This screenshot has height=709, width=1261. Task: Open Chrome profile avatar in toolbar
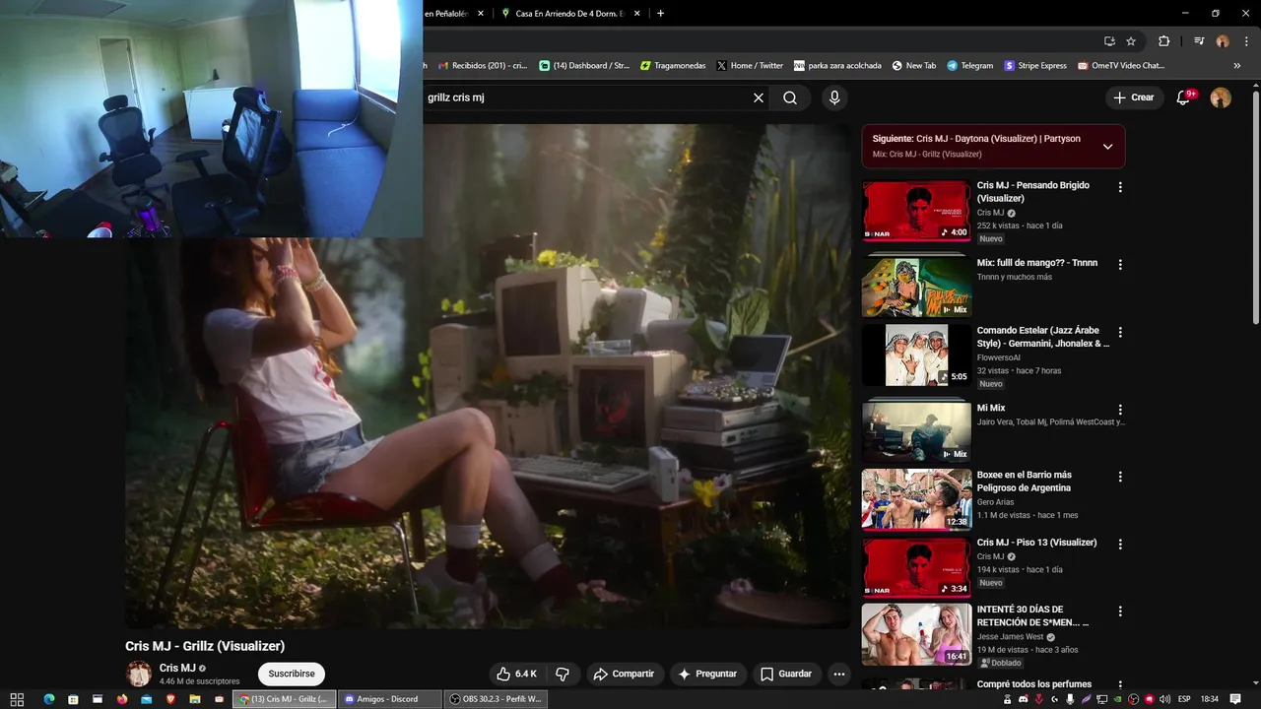point(1223,41)
